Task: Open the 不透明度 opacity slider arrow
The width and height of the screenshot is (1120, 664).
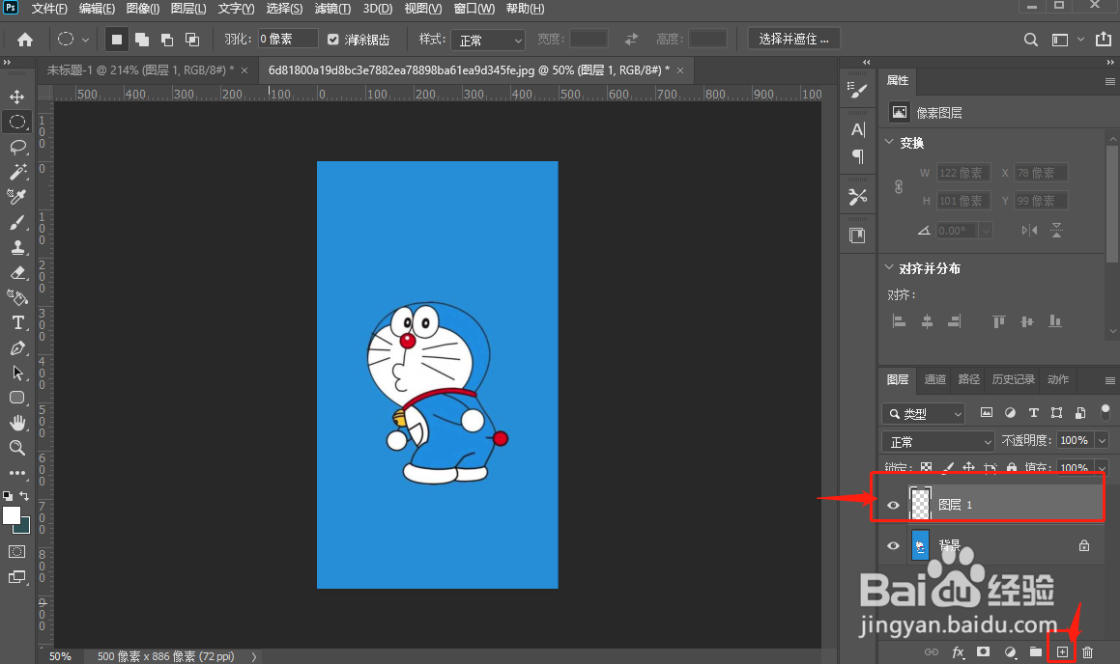Action: coord(1103,441)
